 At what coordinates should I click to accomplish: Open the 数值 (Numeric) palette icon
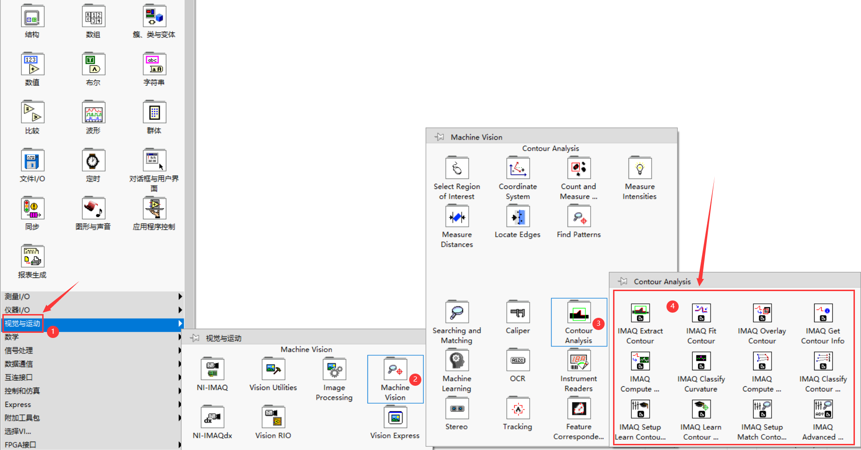pos(32,65)
